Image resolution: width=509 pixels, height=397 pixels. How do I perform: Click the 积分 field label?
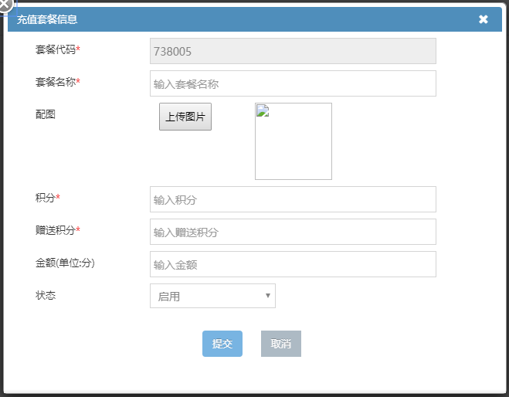pos(47,198)
